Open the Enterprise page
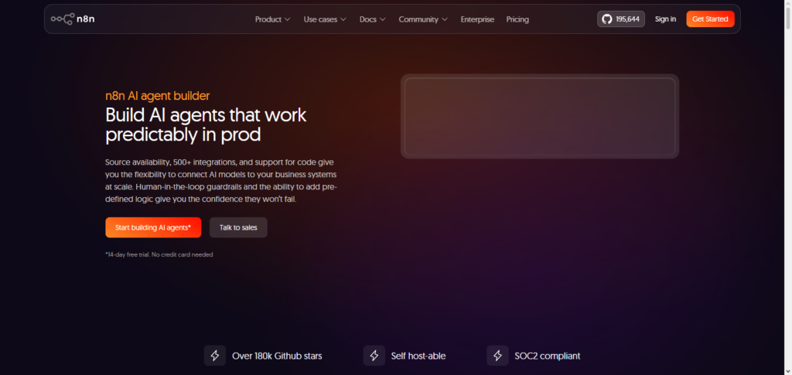The image size is (792, 375). (477, 19)
